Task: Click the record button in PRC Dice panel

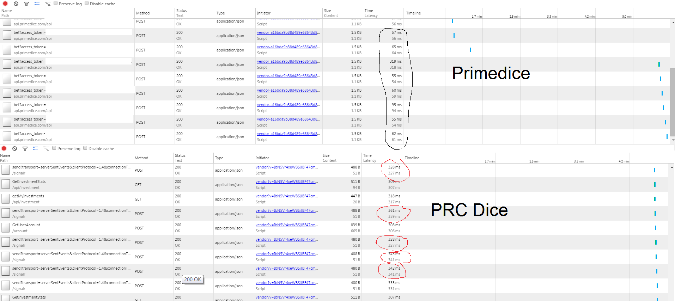Action: (x=4, y=148)
